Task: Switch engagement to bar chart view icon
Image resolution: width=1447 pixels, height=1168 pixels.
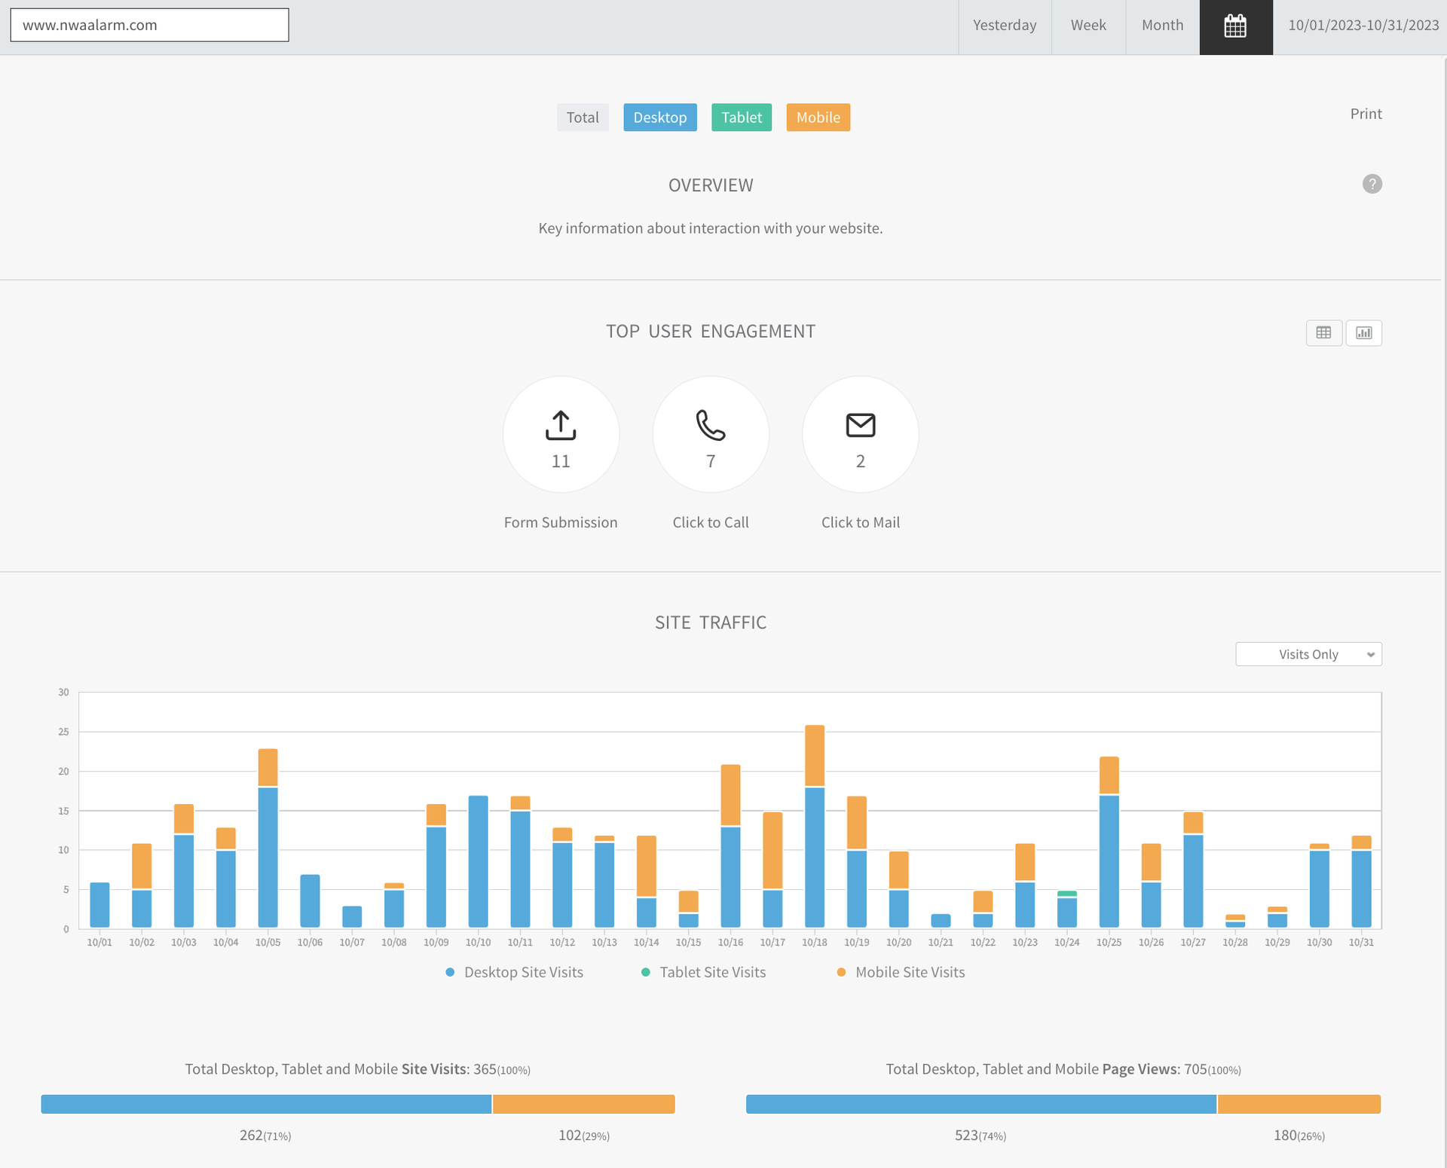Action: pos(1363,332)
